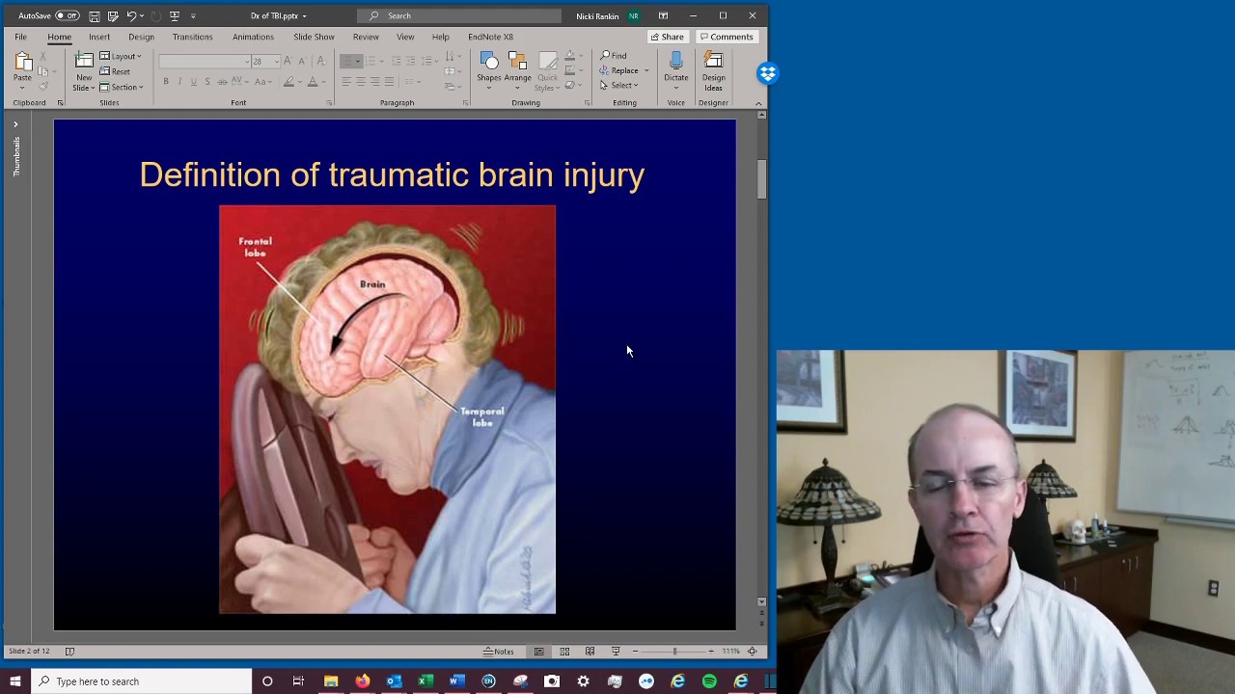Expand the Thumbnails pane arrow

click(15, 124)
